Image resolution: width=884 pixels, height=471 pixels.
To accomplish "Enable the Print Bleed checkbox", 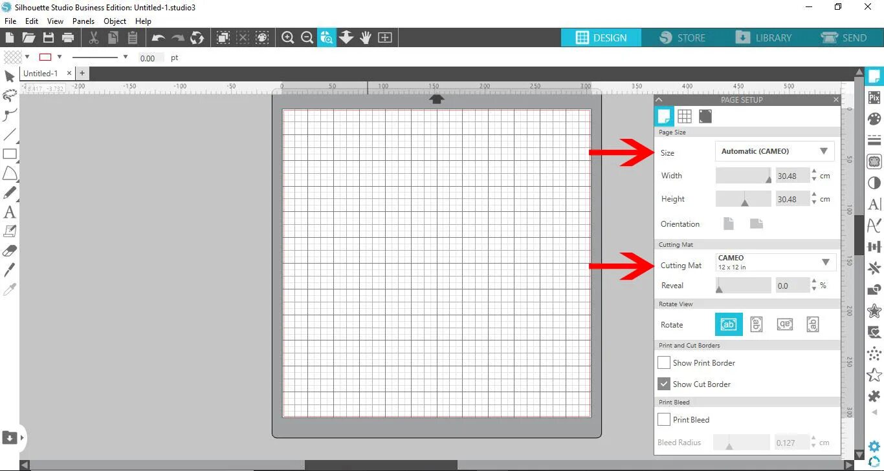I will (x=664, y=420).
